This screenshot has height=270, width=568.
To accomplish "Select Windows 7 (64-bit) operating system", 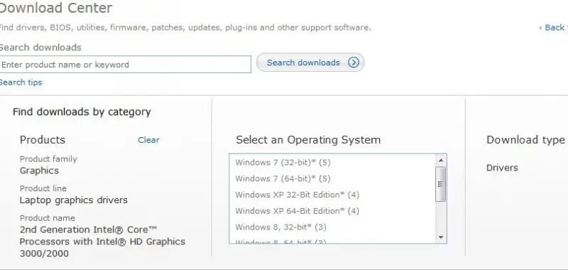I will point(283,178).
